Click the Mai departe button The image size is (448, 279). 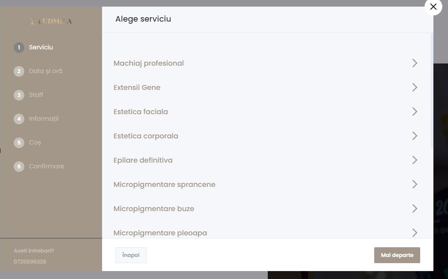[x=397, y=255]
